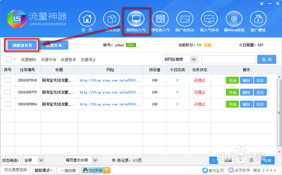Click 批量删除 toolbar item
The height and width of the screenshot is (175, 282).
tap(29, 59)
